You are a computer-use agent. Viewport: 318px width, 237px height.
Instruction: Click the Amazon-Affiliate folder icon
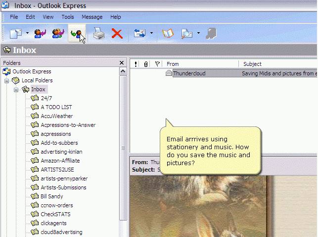pyautogui.click(x=35, y=161)
